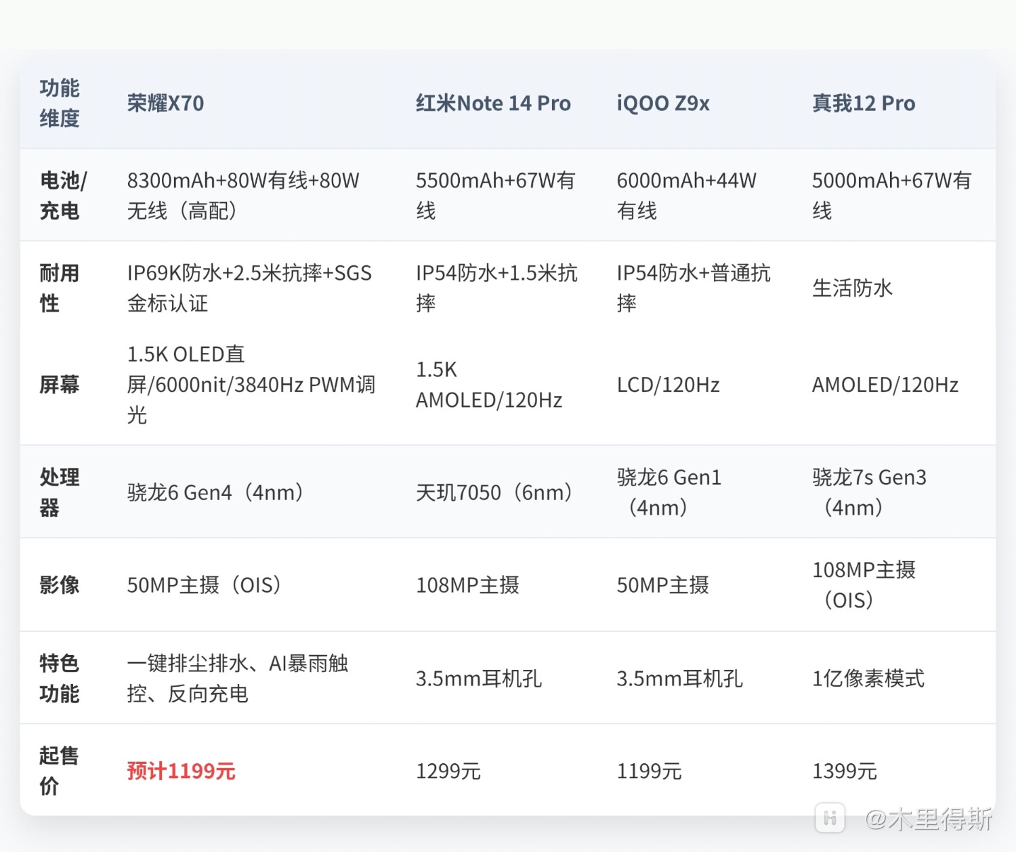
Task: Select the 荣耀X70 column header
Action: [x=165, y=104]
